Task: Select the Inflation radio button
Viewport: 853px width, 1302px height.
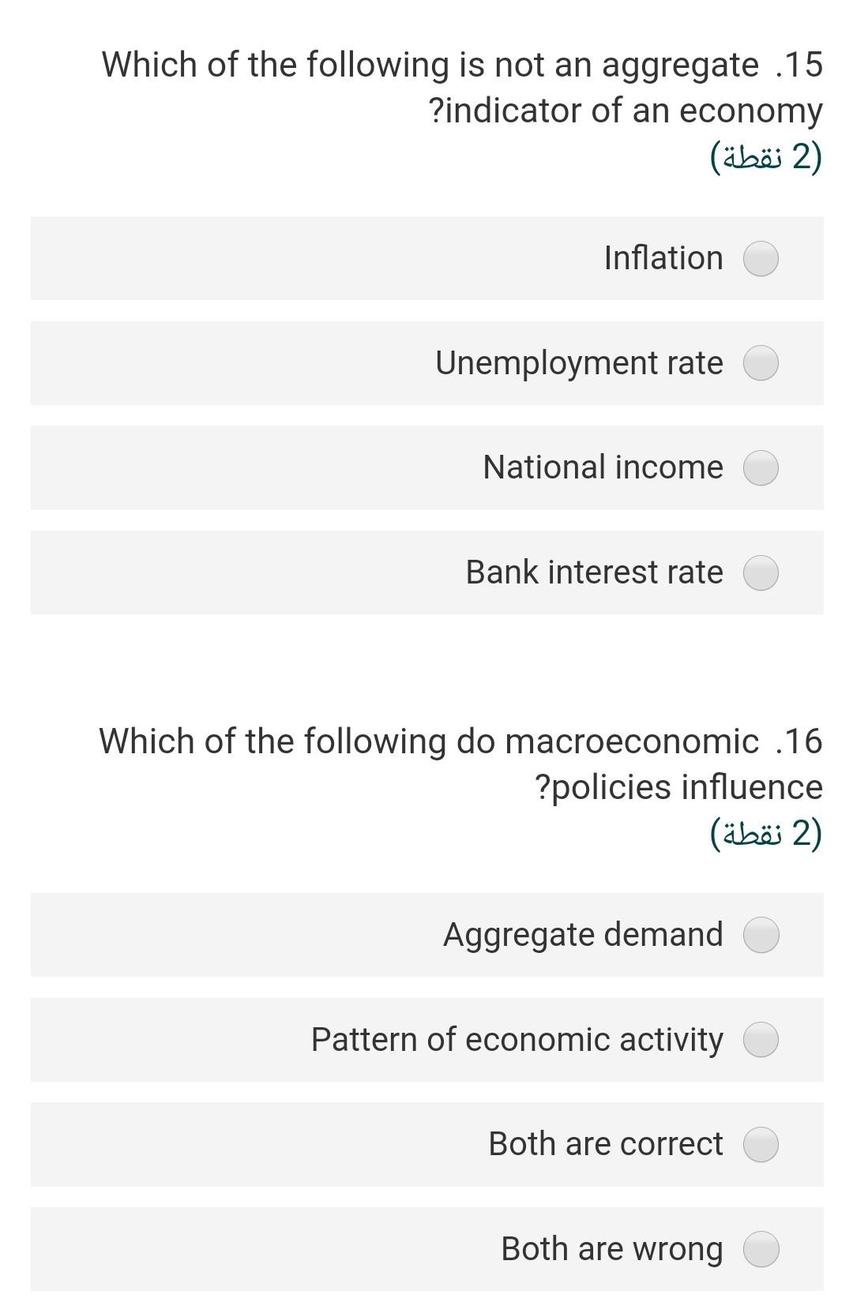Action: [x=761, y=257]
